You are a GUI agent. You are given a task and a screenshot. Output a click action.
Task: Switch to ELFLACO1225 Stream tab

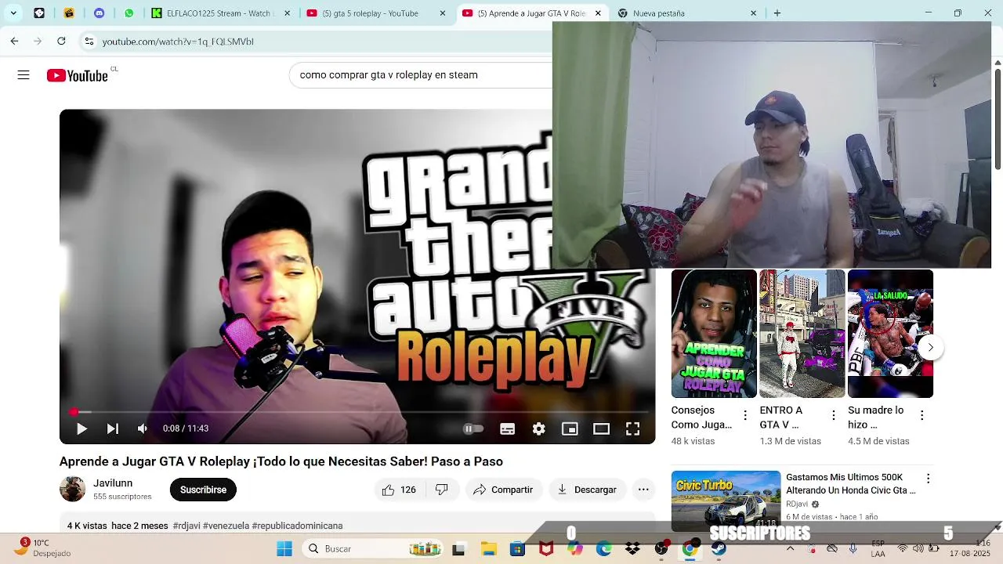[x=221, y=13]
